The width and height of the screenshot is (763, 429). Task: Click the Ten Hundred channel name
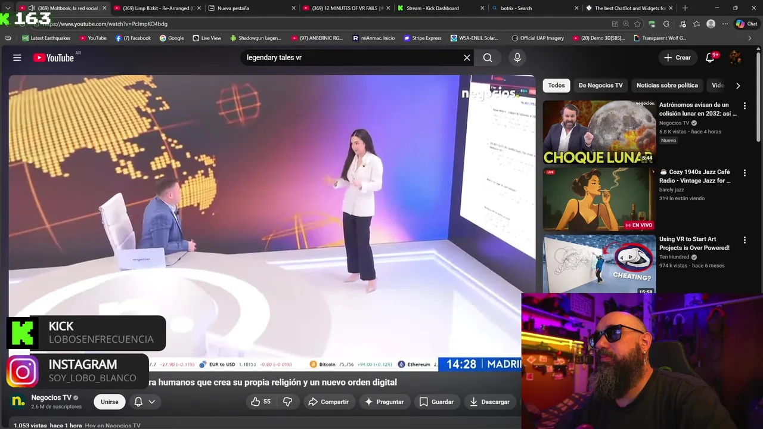674,257
